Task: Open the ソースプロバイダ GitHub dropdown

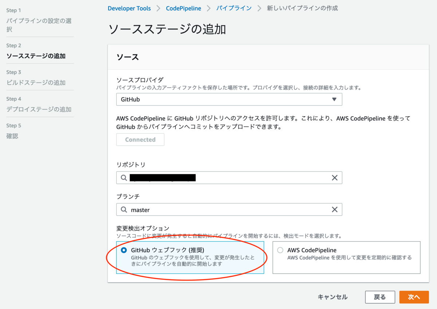Action: pyautogui.click(x=229, y=99)
